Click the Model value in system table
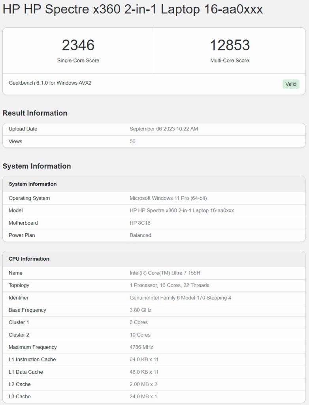 point(182,210)
